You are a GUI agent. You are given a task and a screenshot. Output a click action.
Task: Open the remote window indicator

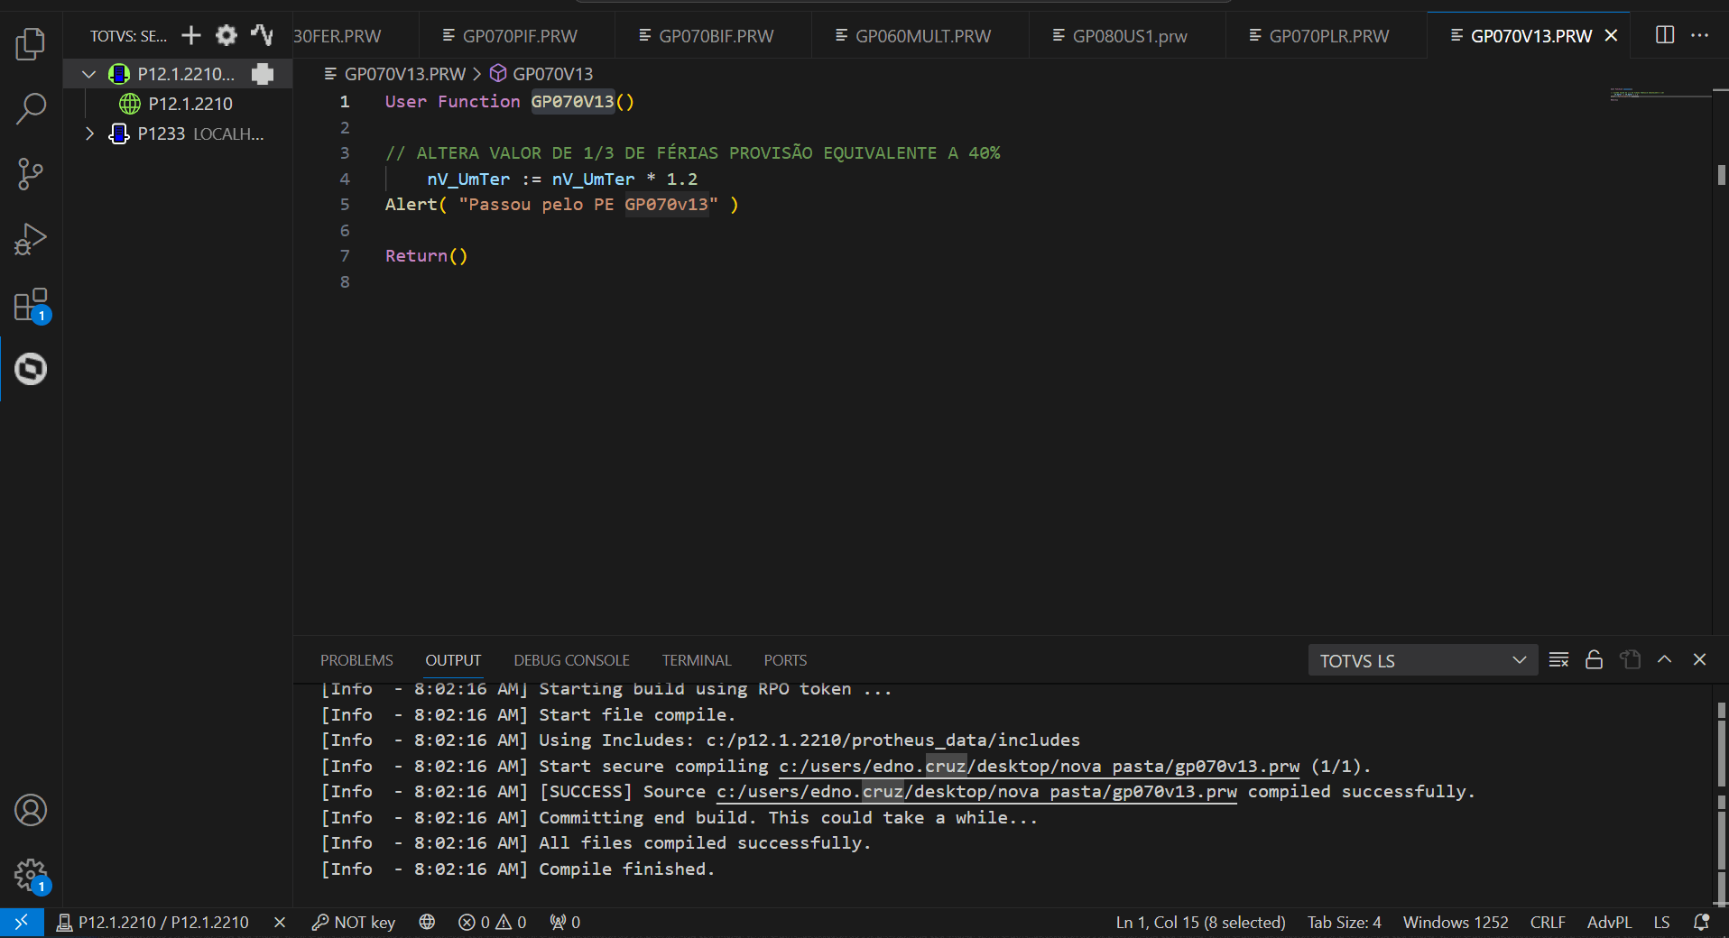[22, 922]
